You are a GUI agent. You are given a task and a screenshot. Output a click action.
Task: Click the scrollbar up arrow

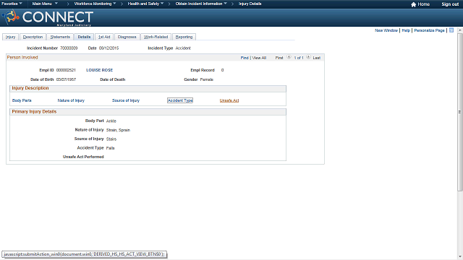[460, 30]
